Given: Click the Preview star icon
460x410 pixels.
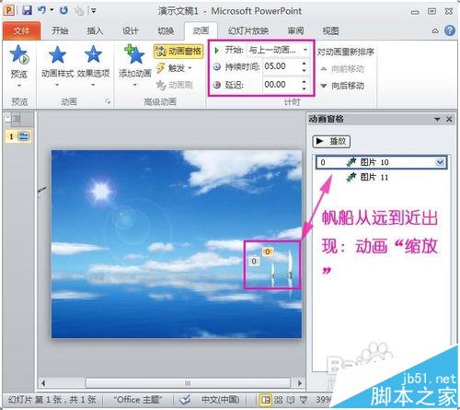Looking at the screenshot, I should coord(19,54).
